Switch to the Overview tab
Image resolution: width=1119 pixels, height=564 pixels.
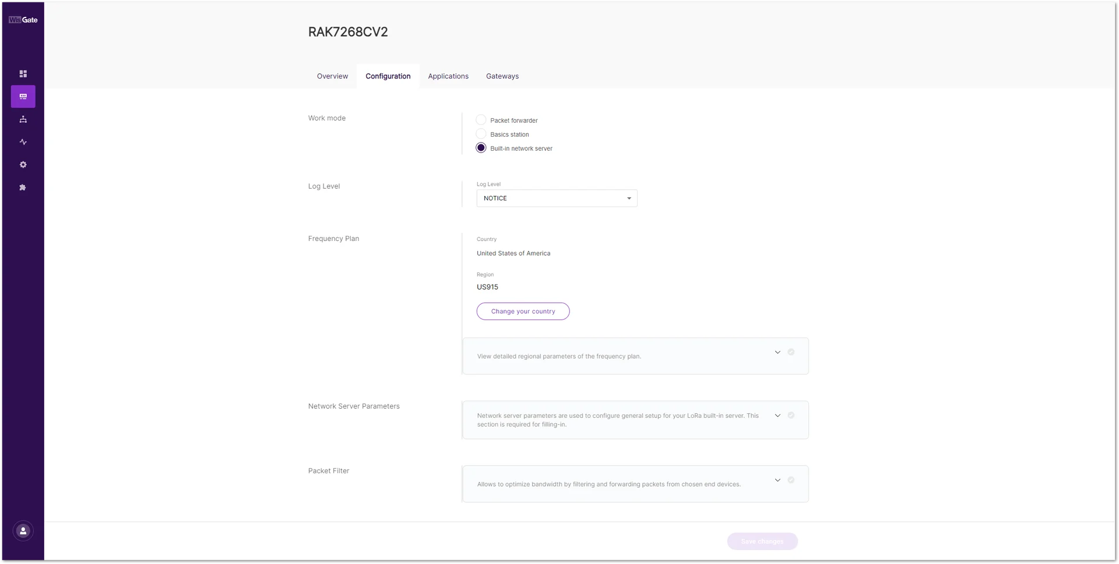click(332, 76)
